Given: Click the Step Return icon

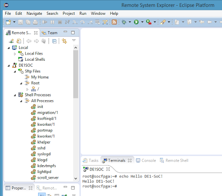Looking at the screenshot, I should (90, 22).
